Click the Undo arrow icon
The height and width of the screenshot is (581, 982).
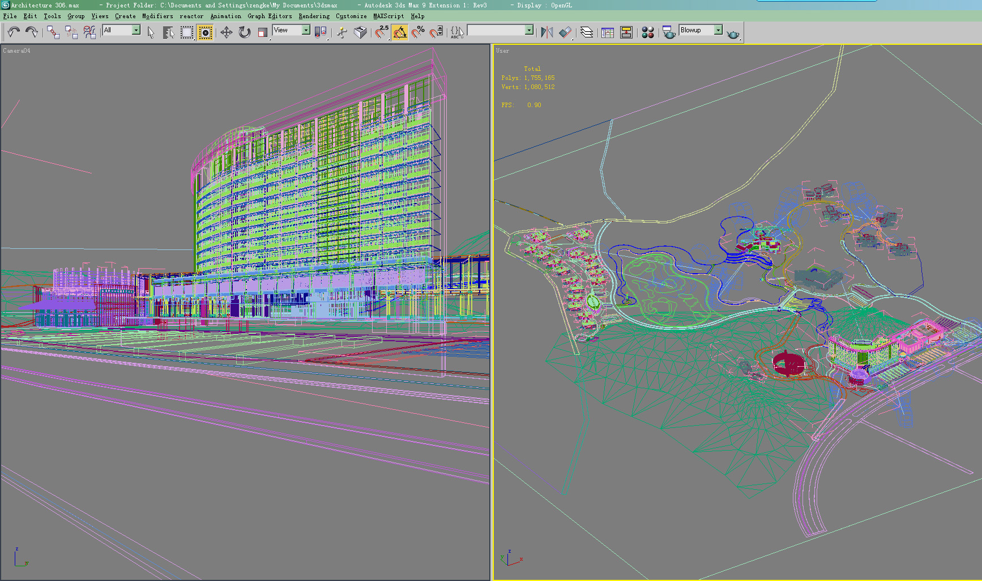14,32
